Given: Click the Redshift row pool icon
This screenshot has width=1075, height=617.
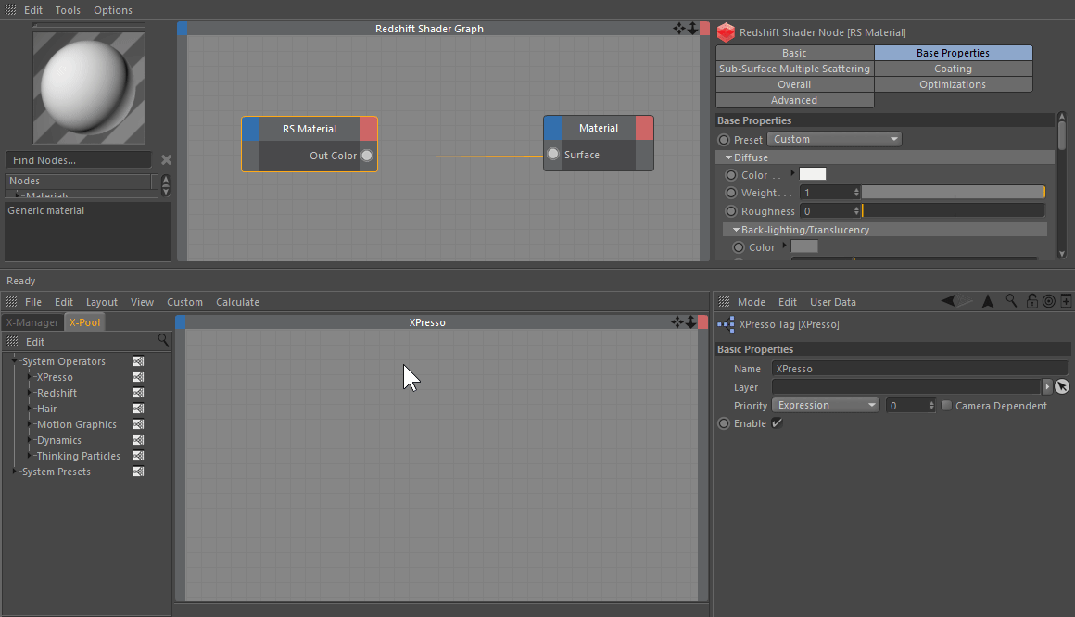Looking at the screenshot, I should pos(138,393).
